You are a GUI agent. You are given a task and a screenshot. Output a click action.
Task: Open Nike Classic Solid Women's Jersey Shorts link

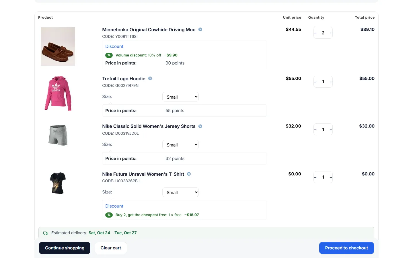pos(149,126)
